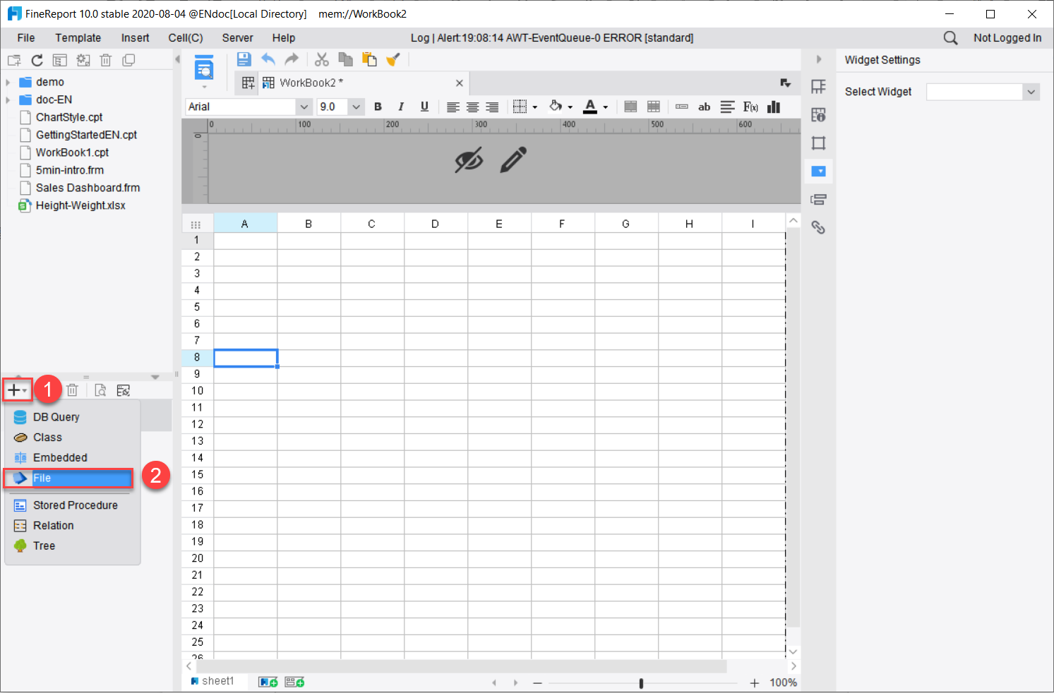Open floating element icon on right sidebar
The height and width of the screenshot is (693, 1054).
coord(818,143)
